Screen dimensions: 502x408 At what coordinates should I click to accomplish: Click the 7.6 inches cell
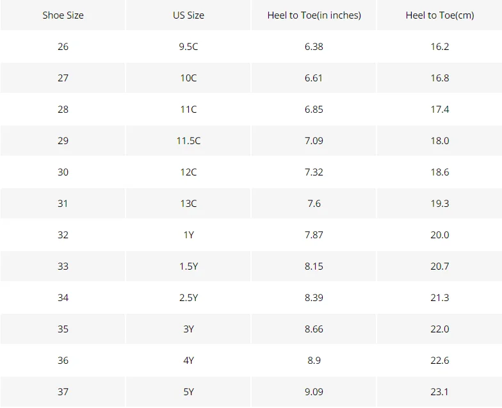(x=314, y=204)
